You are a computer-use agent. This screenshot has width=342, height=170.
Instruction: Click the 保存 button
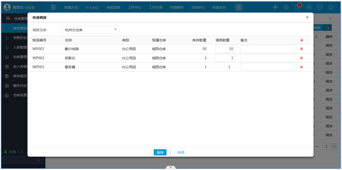coord(160,152)
